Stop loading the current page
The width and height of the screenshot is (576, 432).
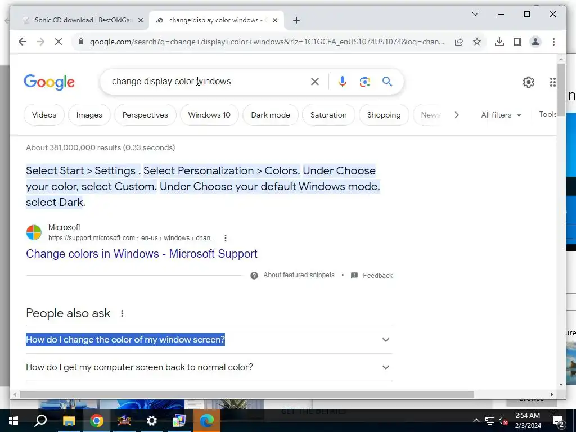click(x=58, y=42)
